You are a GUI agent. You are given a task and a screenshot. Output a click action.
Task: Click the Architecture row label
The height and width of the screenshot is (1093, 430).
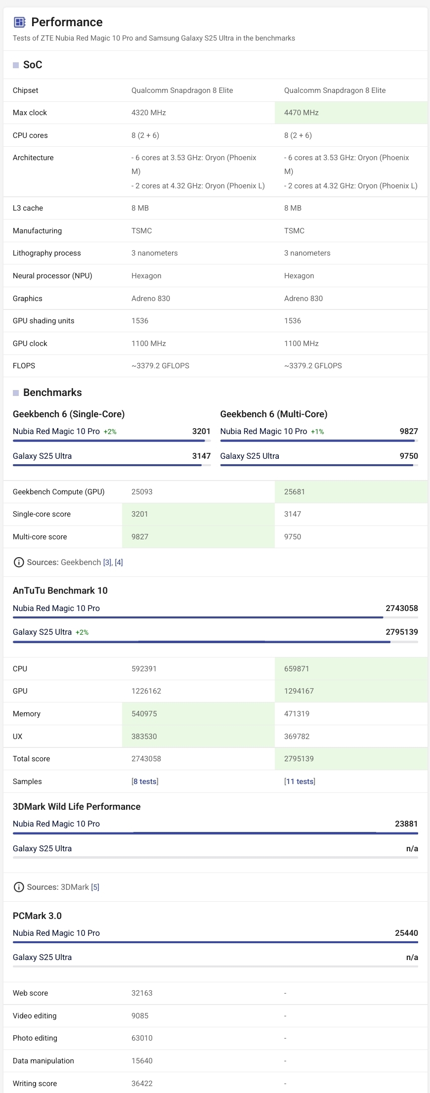pyautogui.click(x=33, y=158)
